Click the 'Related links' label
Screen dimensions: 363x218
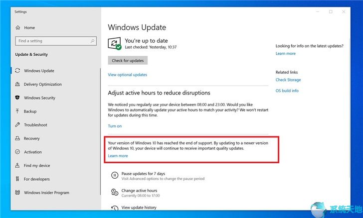tap(287, 72)
